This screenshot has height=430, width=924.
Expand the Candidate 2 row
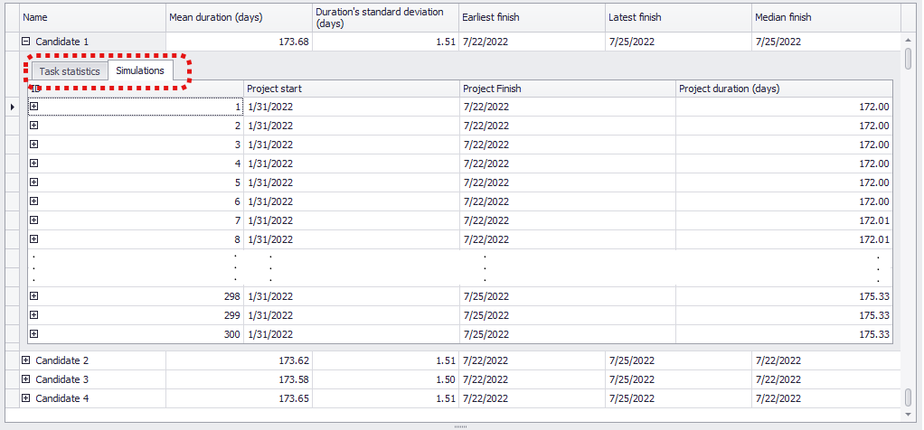(x=25, y=360)
